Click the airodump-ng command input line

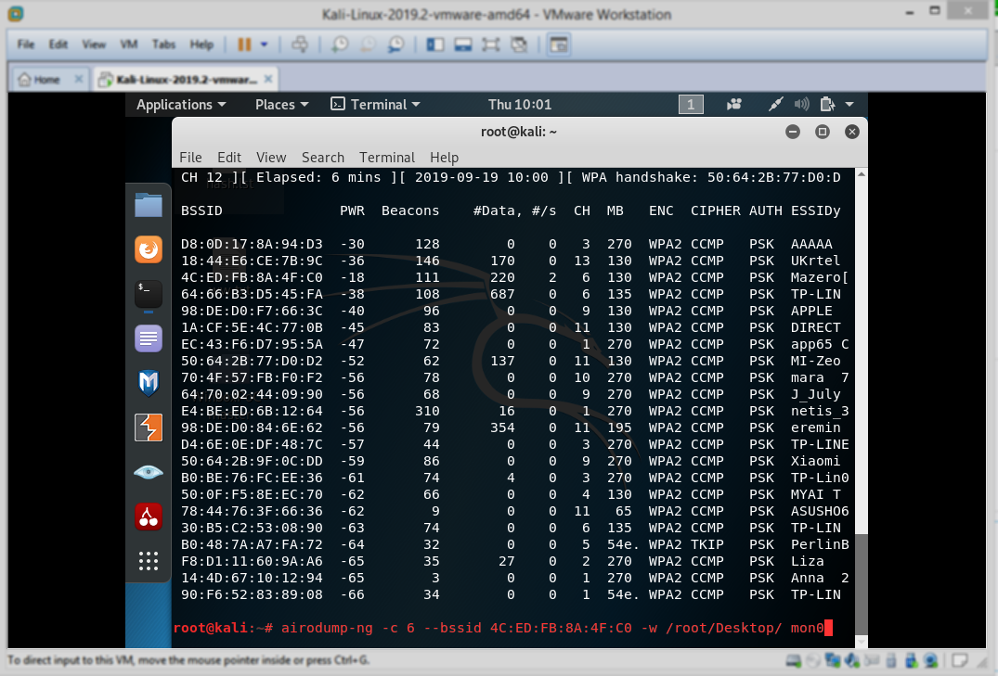[x=503, y=628]
